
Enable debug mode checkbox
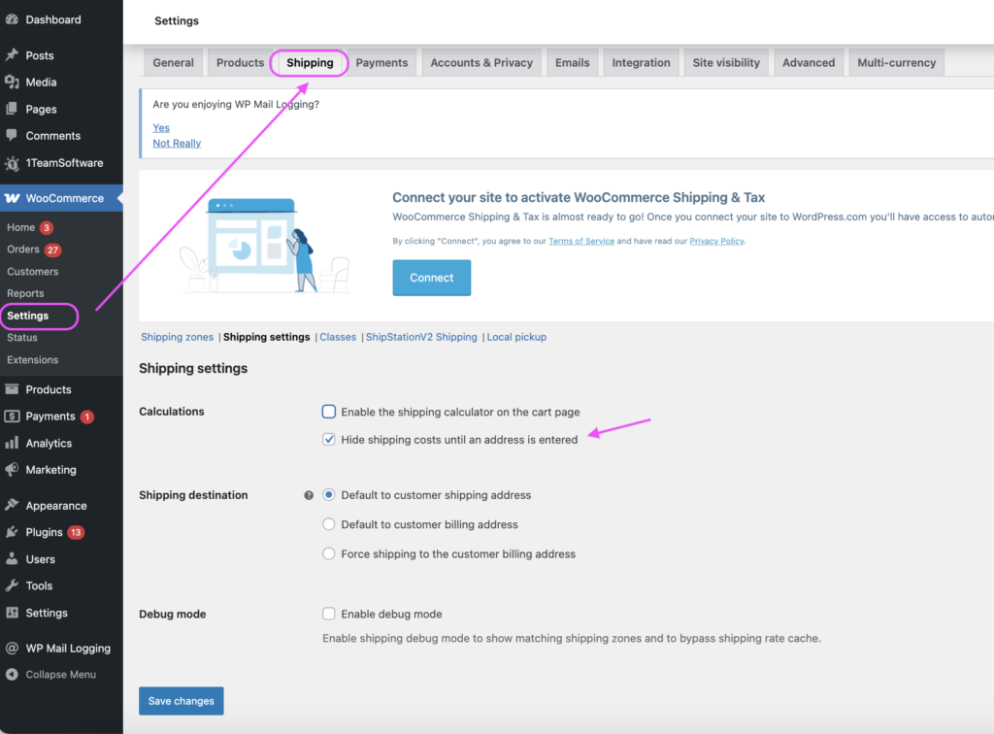(329, 614)
